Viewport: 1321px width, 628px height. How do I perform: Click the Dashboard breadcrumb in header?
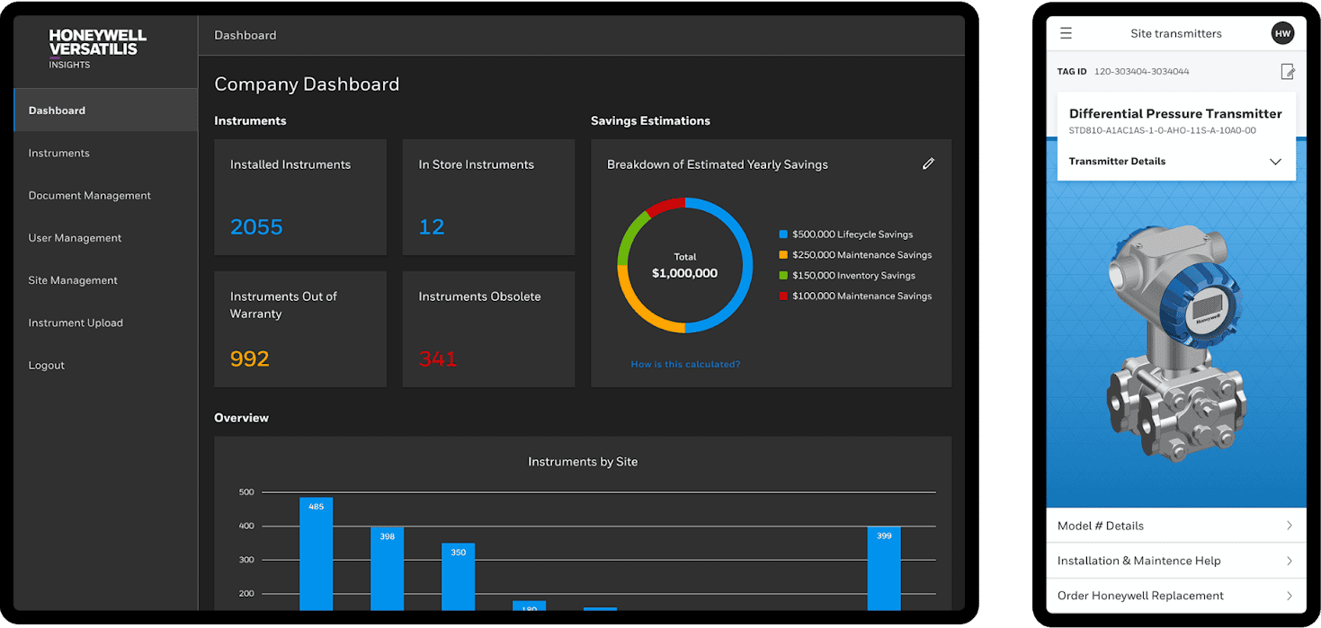pyautogui.click(x=245, y=35)
